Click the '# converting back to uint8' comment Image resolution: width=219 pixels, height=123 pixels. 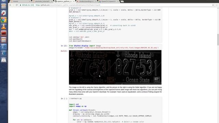[123, 26]
